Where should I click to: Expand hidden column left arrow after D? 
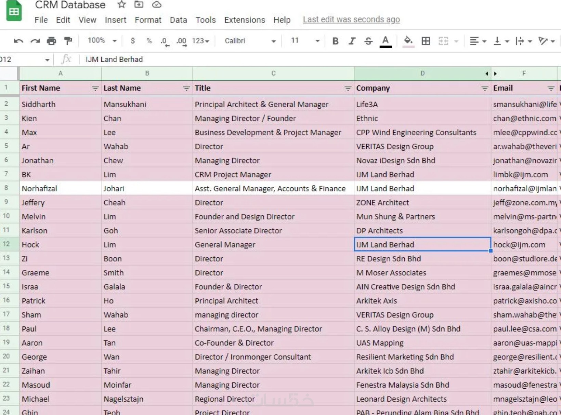tap(487, 73)
